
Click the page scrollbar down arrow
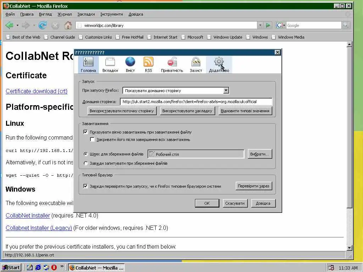pyautogui.click(x=350, y=248)
